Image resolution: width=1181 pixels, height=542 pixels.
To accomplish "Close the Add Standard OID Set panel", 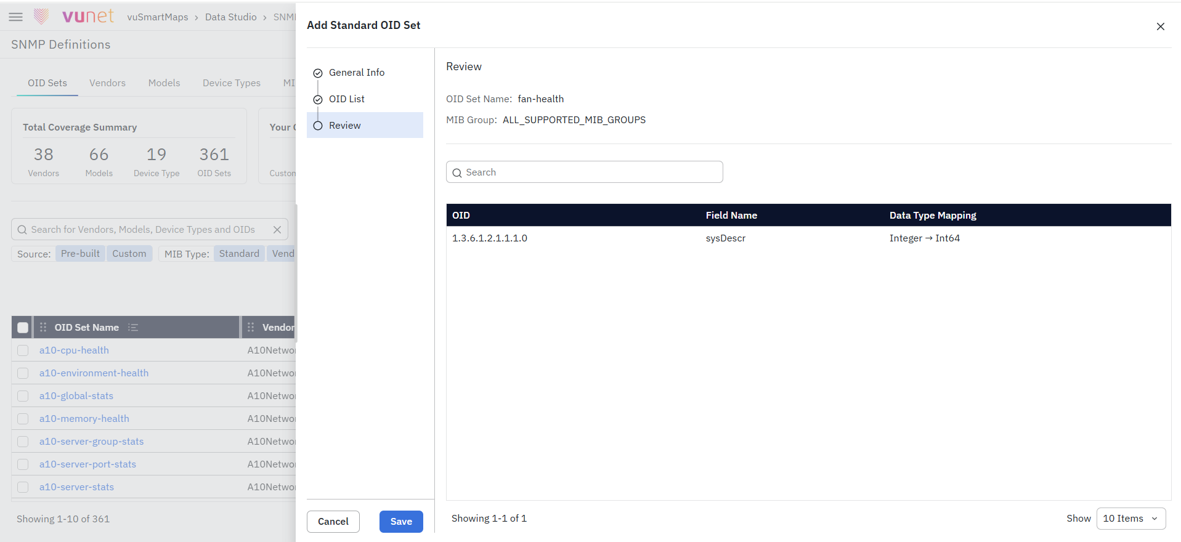I will pos(1160,26).
